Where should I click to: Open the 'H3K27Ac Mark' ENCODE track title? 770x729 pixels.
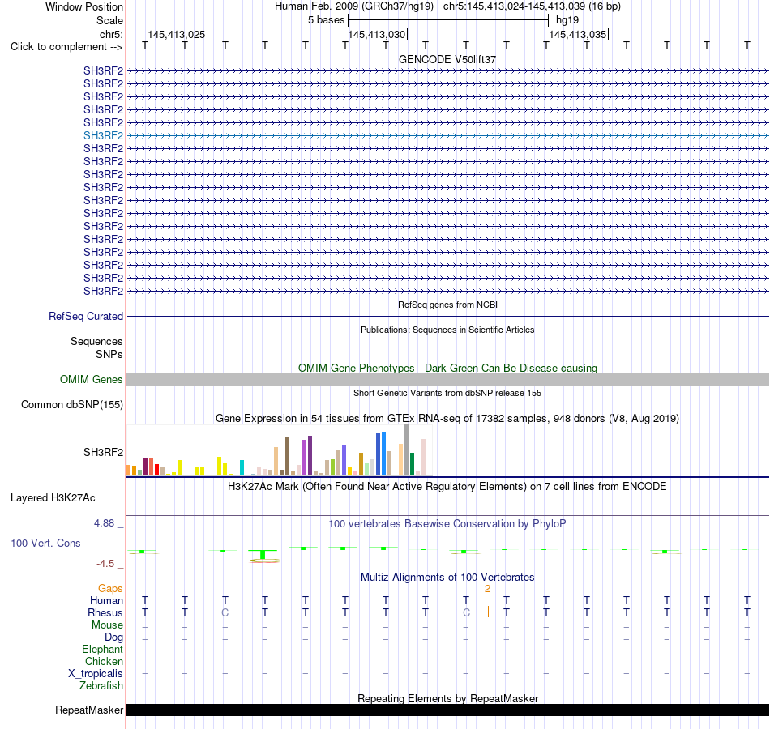[x=447, y=487]
